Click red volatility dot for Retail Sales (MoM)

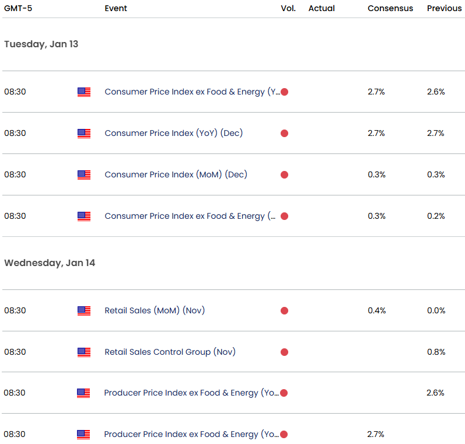[284, 311]
